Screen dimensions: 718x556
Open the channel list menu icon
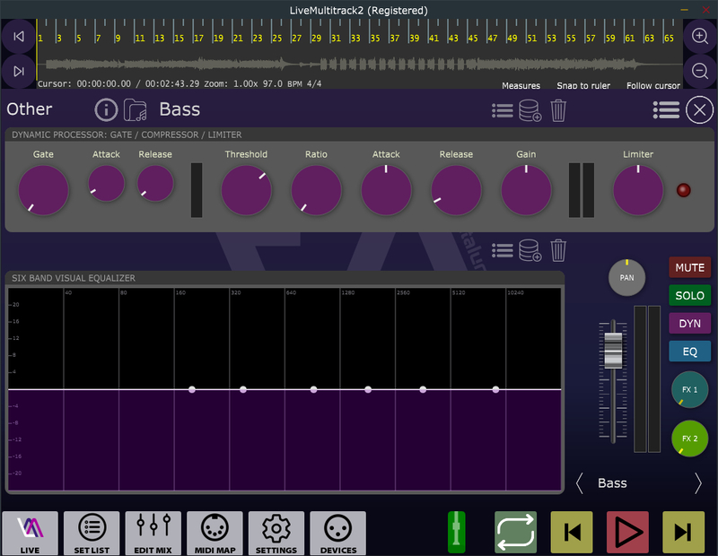point(666,109)
